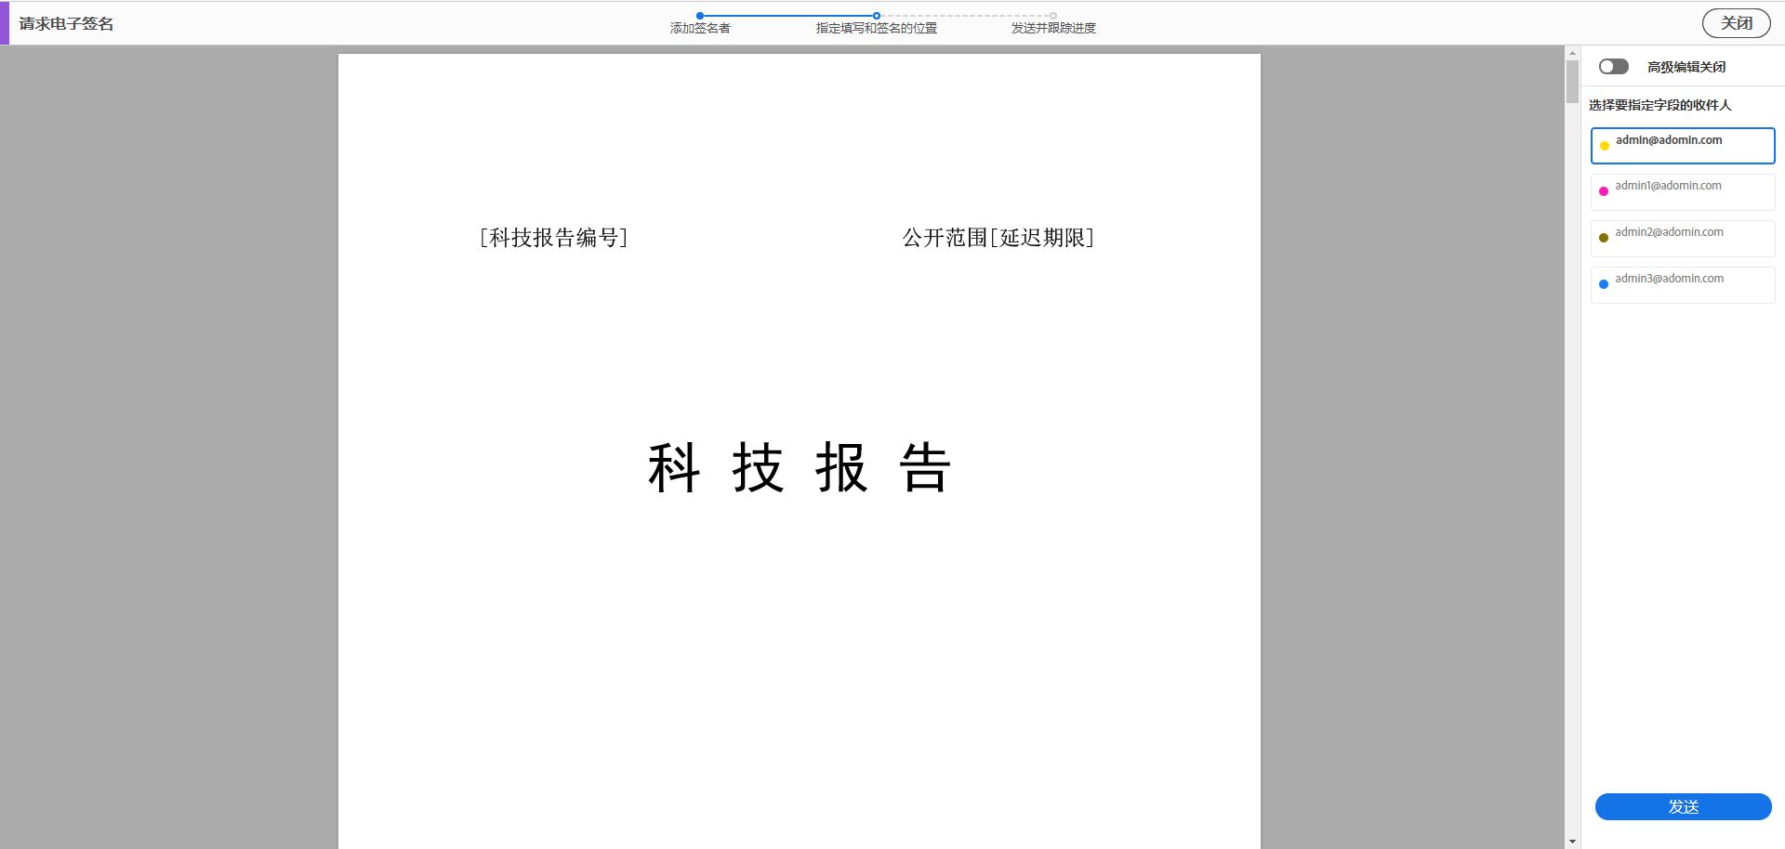Viewport: 1785px width, 849px height.
Task: Click the 发送 button
Action: pos(1683,806)
